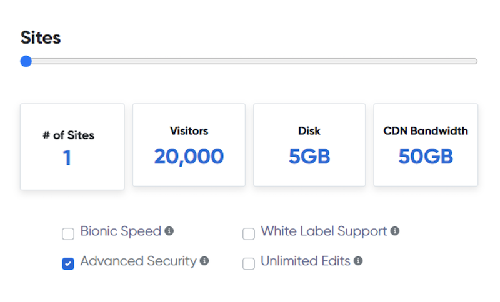Click the Unlimited Edits label text
Image resolution: width=500 pixels, height=302 pixels.
[x=305, y=261]
